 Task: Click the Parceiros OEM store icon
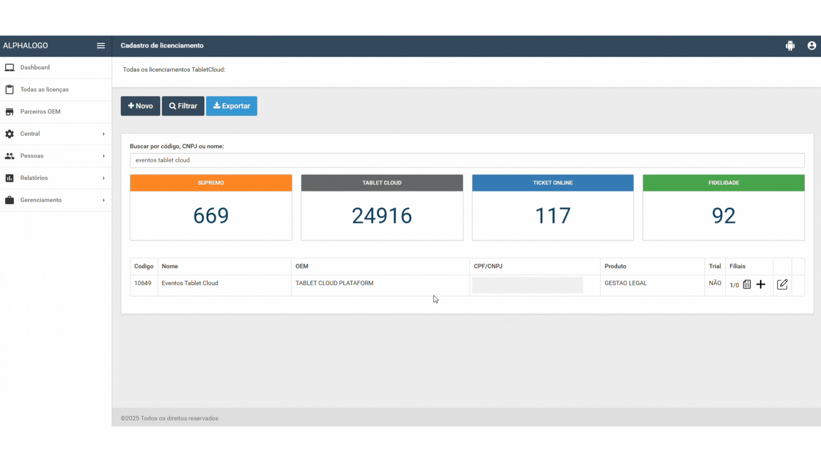[x=9, y=112]
